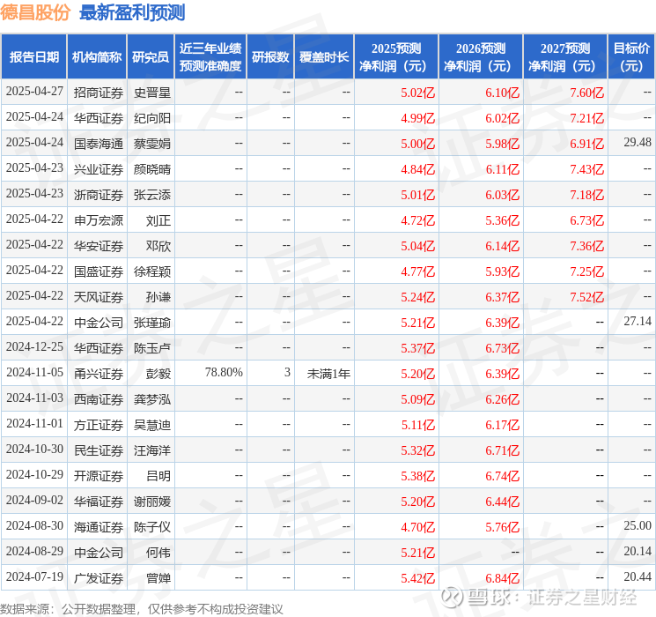Viewport: 656px width, 617px height.
Task: Click 6.02亿 in the 纪向阳 row
Action: (502, 118)
